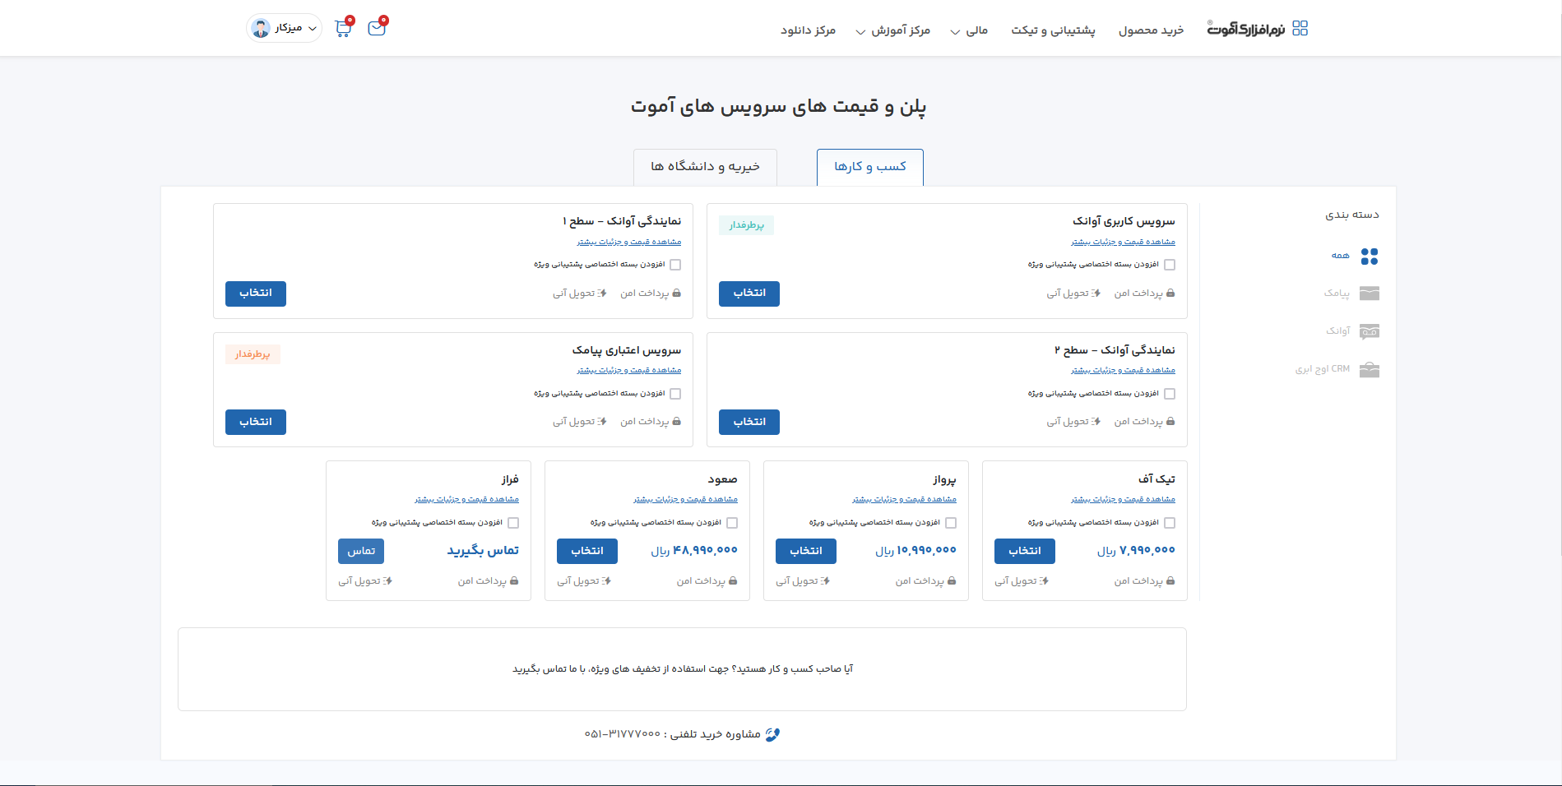This screenshot has width=1562, height=786.
Task: Click the Amoot grid logo icon
Action: click(x=1300, y=29)
